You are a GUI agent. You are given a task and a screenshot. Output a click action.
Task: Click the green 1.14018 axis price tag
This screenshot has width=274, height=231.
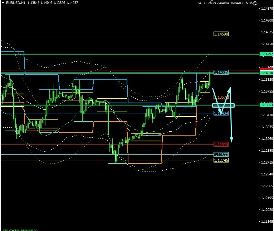[x=266, y=73]
